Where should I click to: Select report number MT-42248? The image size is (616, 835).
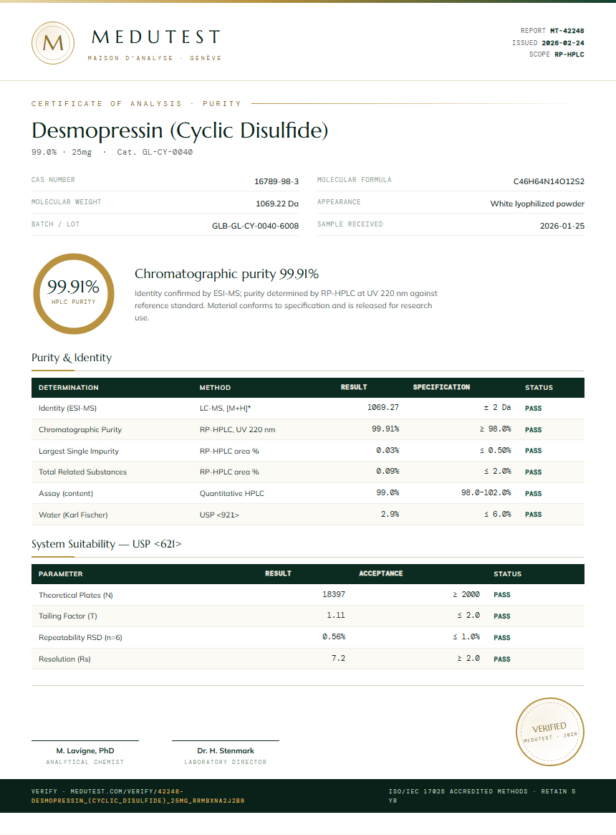point(567,31)
